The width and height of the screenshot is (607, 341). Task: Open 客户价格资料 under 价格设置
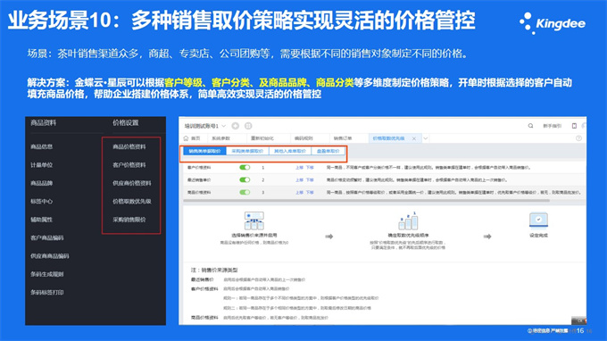point(129,165)
